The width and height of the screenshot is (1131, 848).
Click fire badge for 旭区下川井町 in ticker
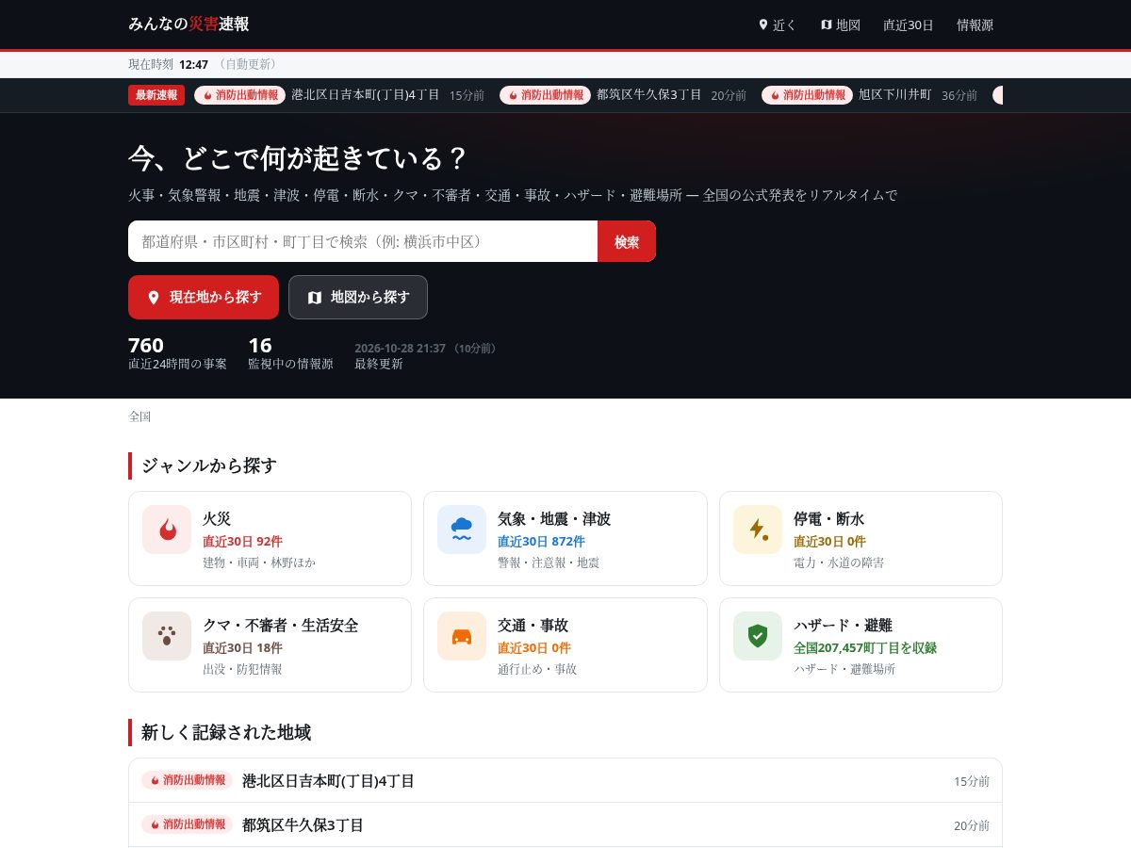(807, 95)
